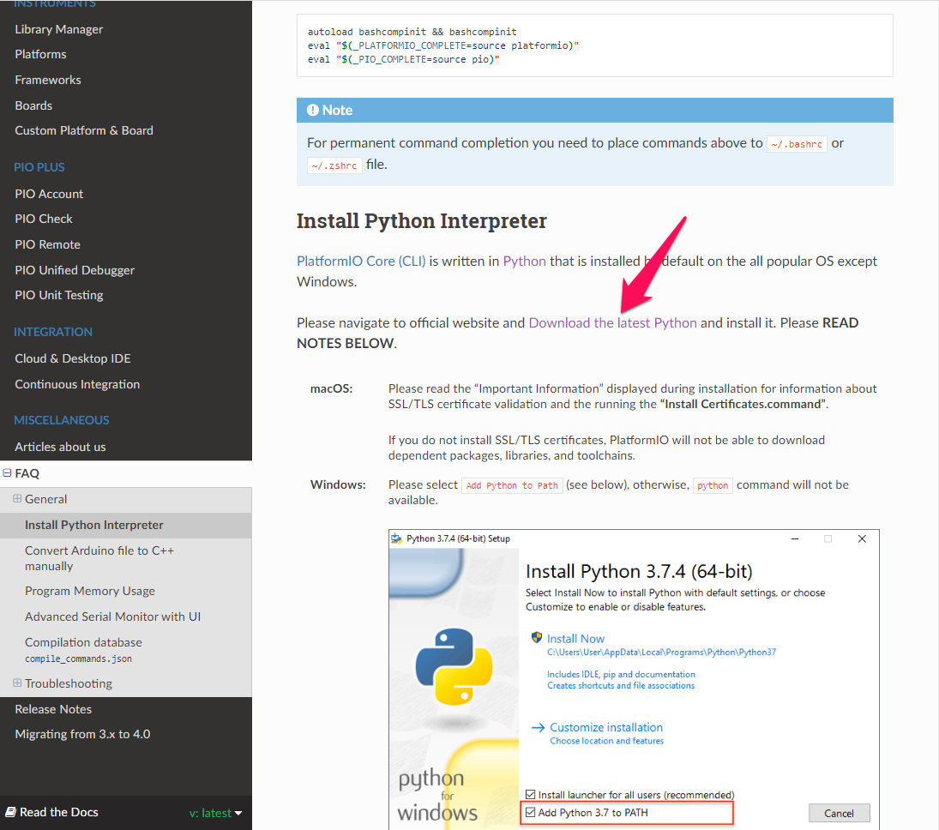Open Boards section
Viewport: 939px width, 830px height.
[33, 106]
